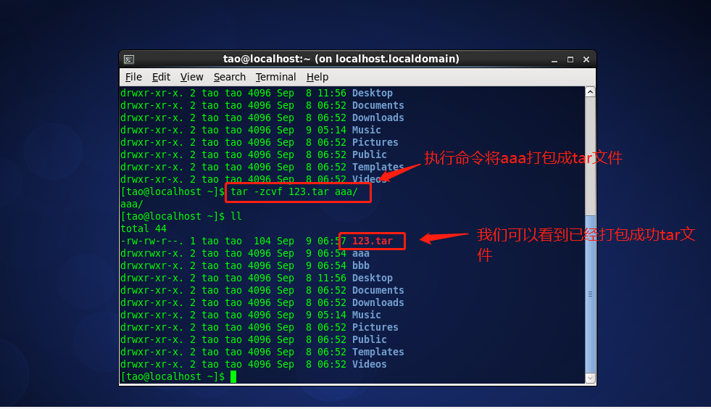Open the View menu
This screenshot has width=711, height=409.
pyautogui.click(x=191, y=77)
